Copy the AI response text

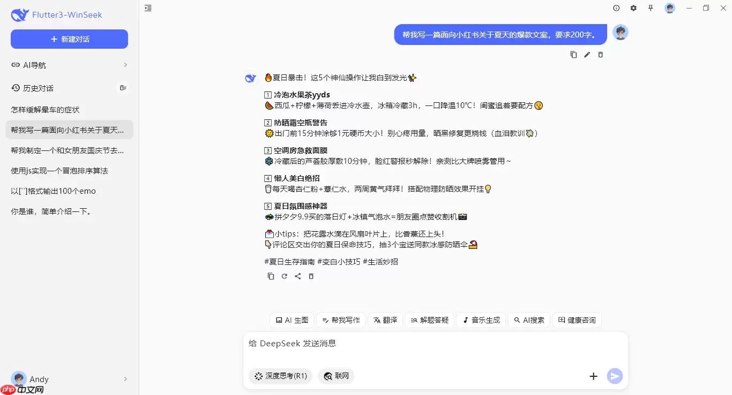click(x=271, y=276)
